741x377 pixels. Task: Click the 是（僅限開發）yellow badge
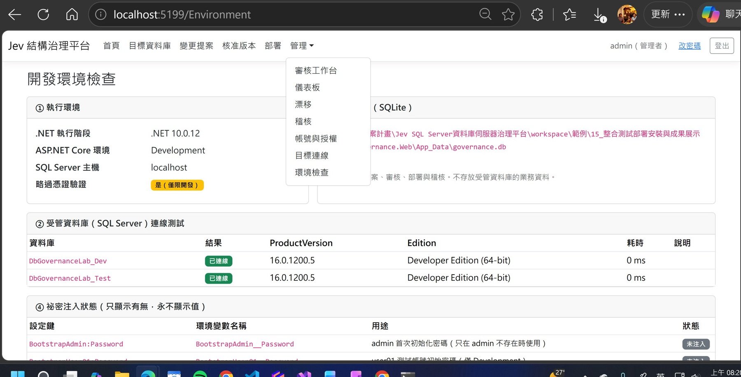pyautogui.click(x=177, y=185)
